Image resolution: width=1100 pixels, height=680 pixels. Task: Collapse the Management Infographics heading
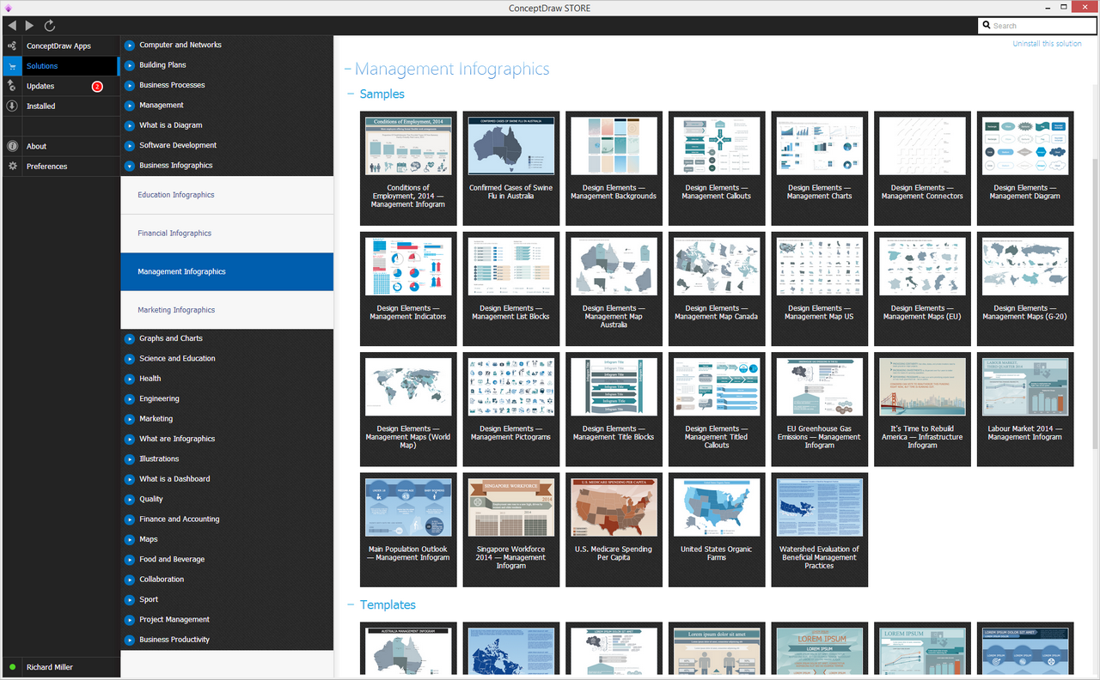347,70
